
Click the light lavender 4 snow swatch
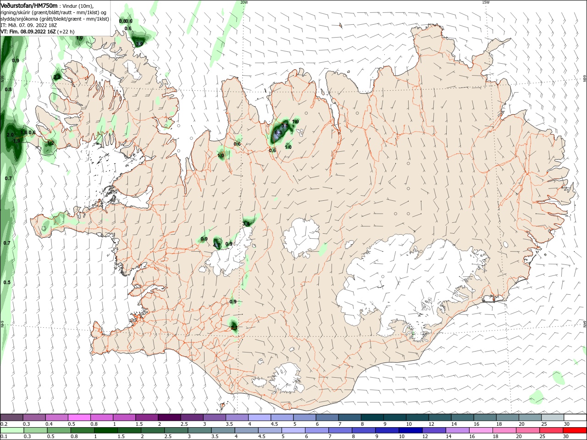pyautogui.click(x=259, y=418)
